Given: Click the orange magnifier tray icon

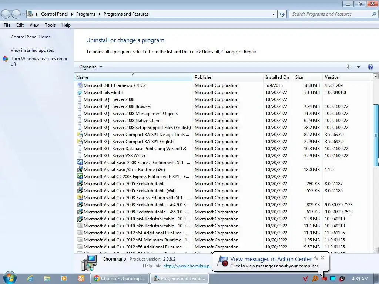Looking at the screenshot, I should tap(315, 279).
